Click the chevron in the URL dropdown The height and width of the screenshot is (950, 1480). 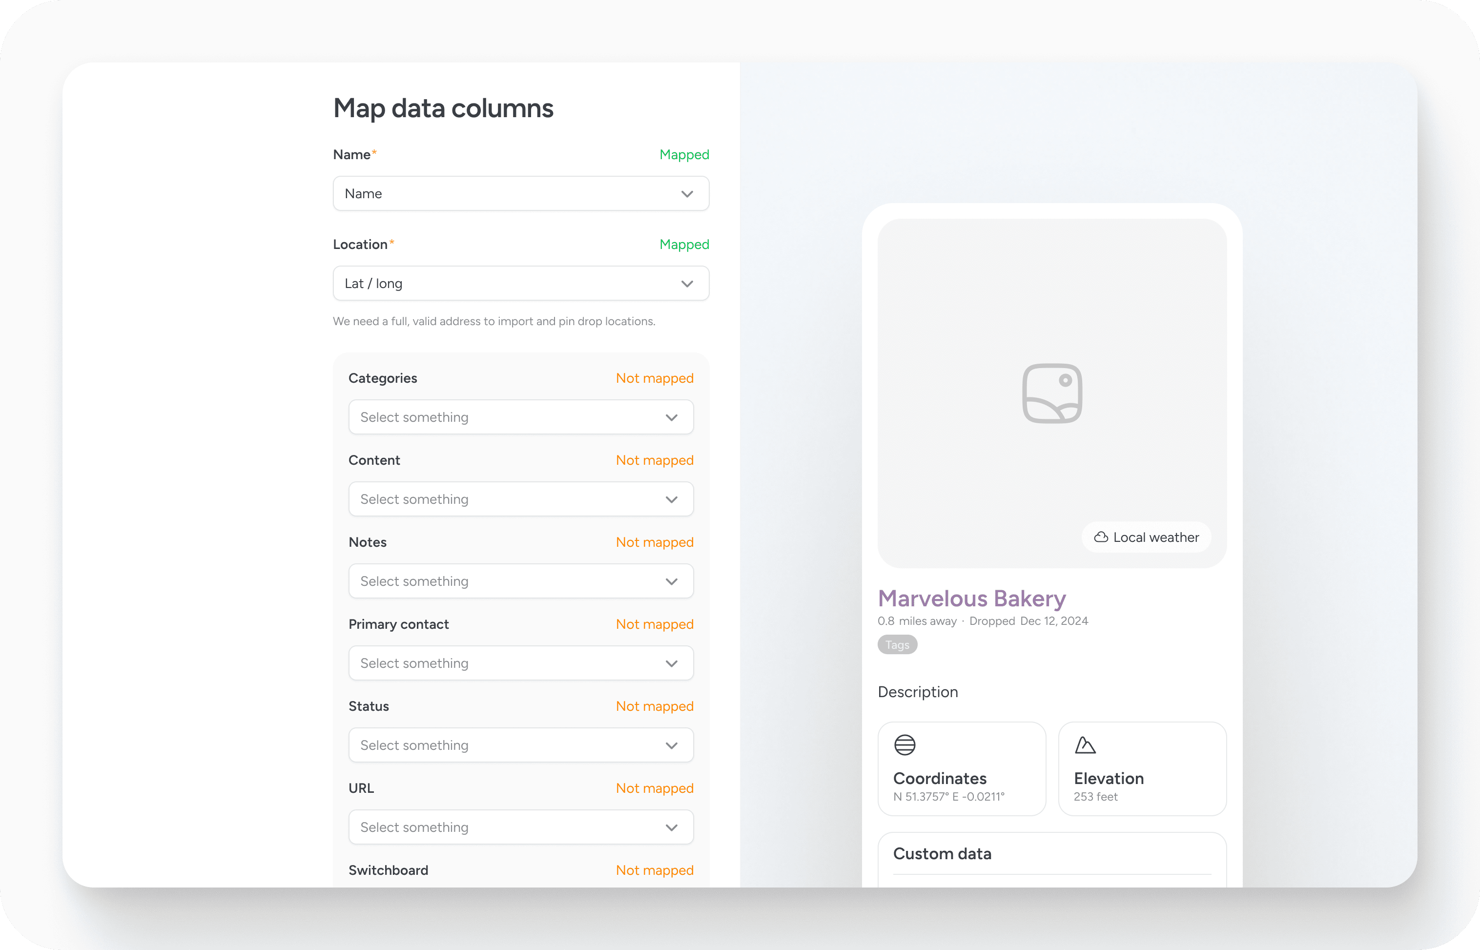click(x=672, y=827)
